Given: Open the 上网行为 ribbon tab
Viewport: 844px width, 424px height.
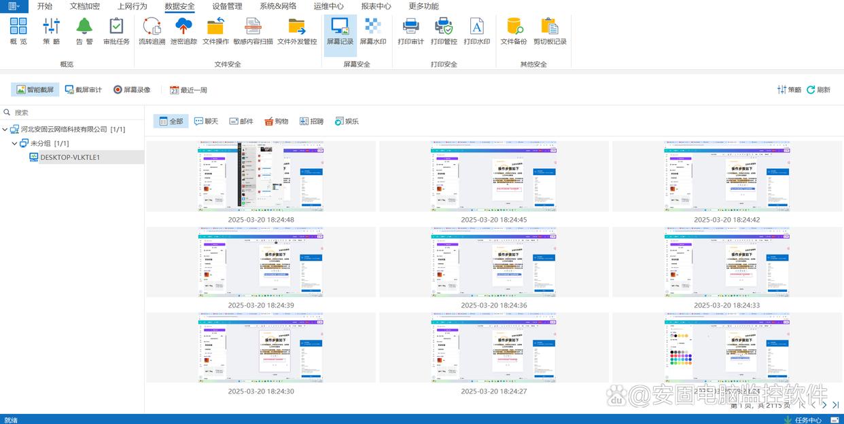Looking at the screenshot, I should [x=132, y=6].
